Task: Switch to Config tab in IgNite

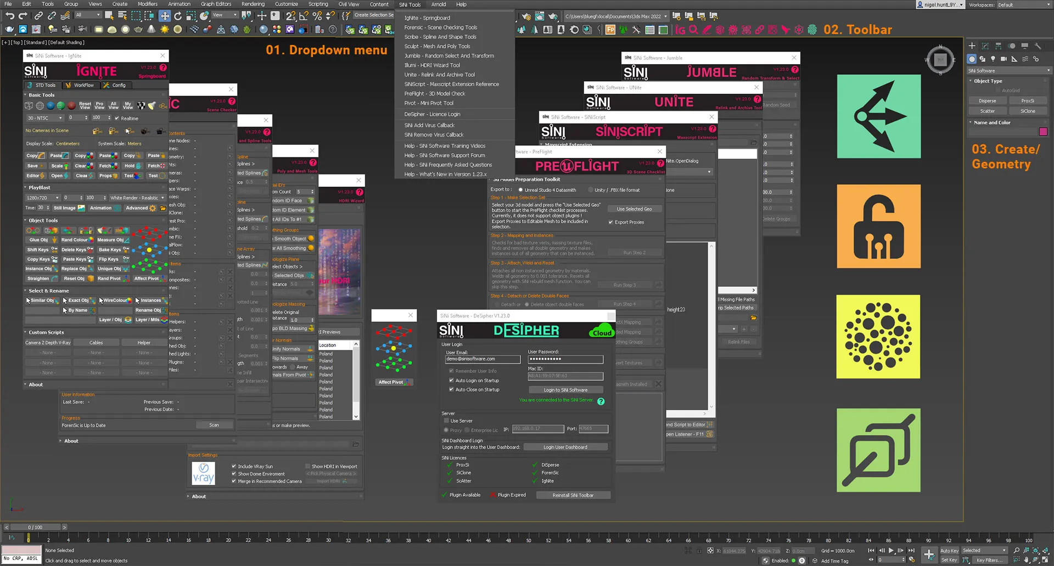Action: (x=115, y=85)
